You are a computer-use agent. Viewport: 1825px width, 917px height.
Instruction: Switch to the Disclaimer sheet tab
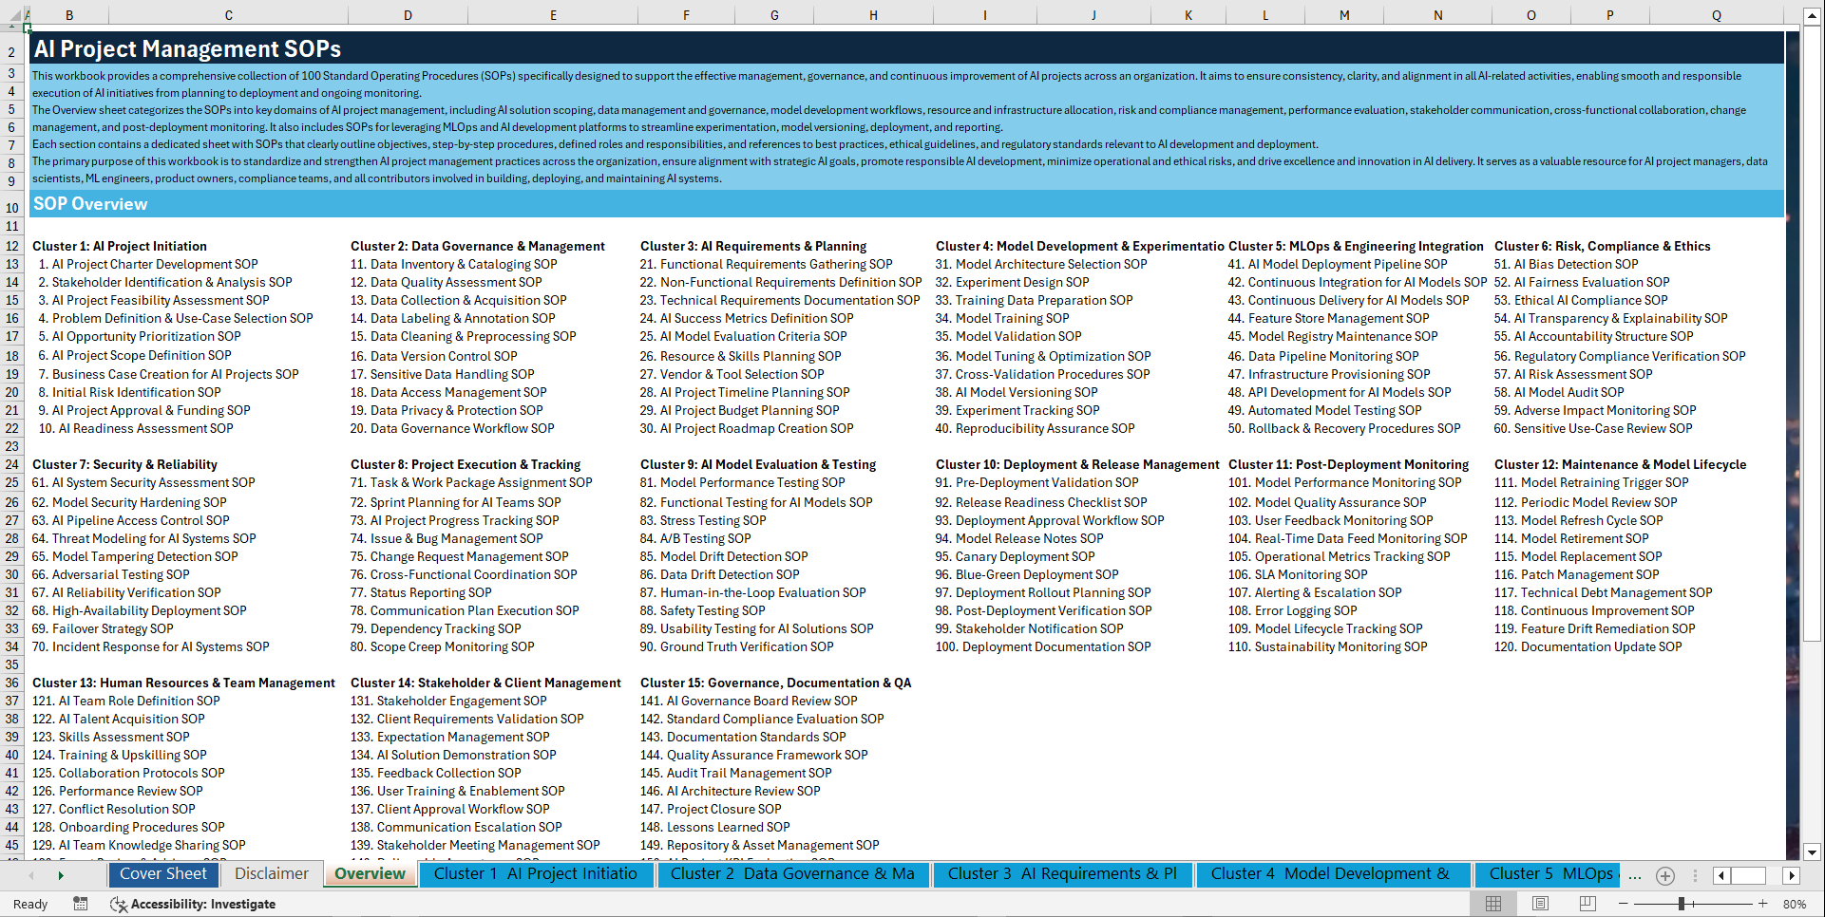[271, 874]
